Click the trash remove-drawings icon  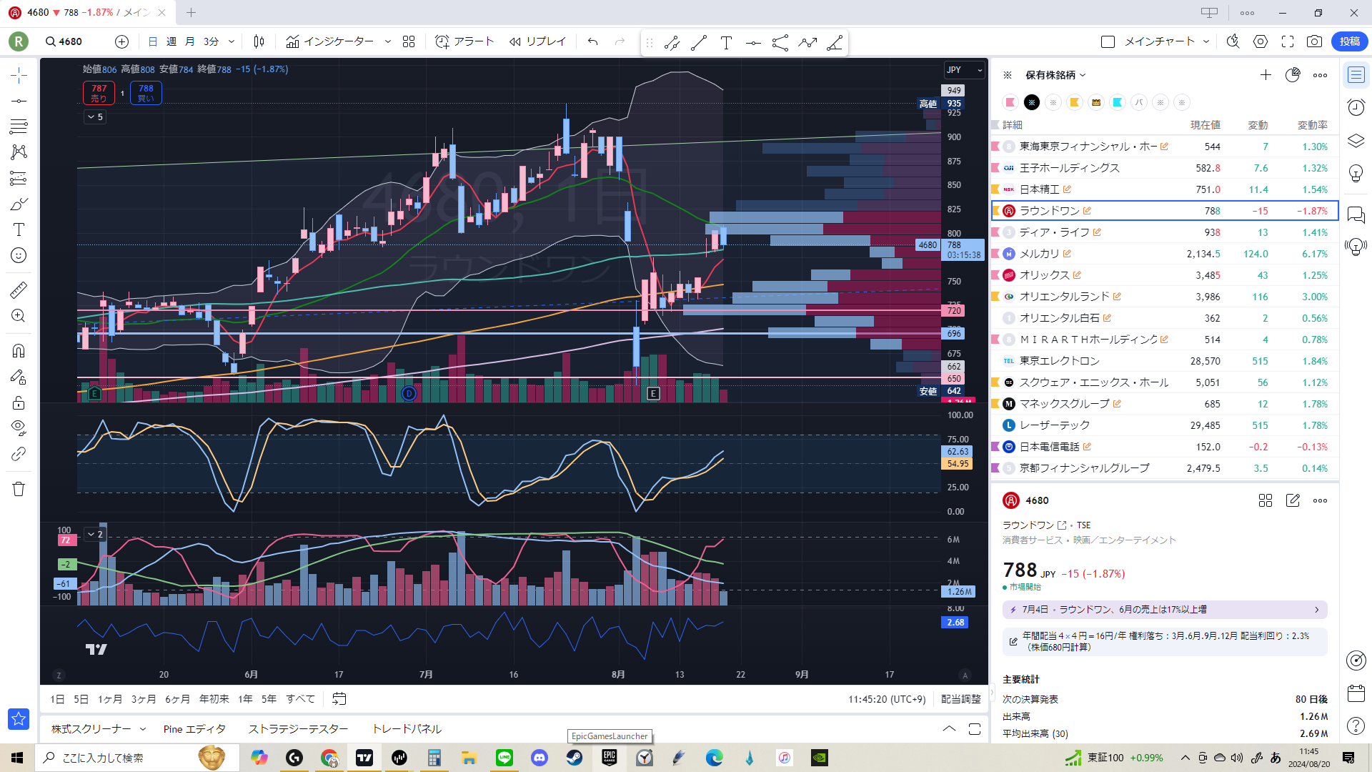tap(19, 489)
